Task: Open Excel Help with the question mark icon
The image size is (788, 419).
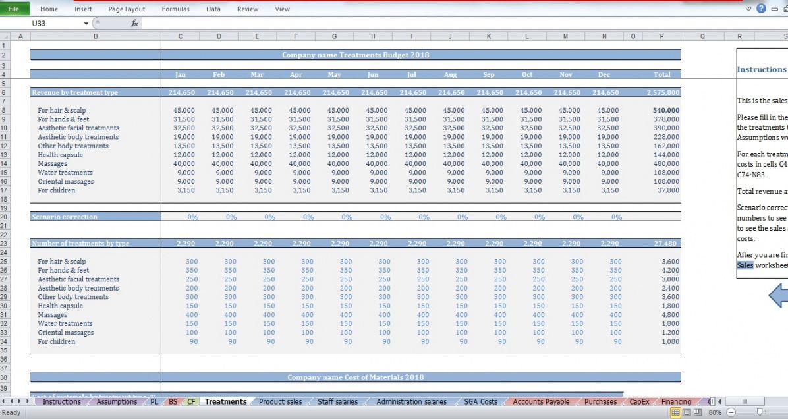Action: point(761,9)
